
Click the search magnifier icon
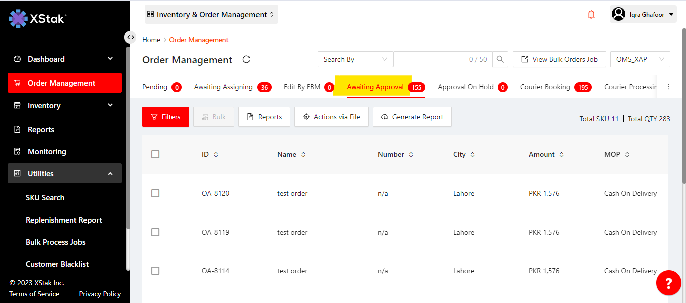(500, 59)
